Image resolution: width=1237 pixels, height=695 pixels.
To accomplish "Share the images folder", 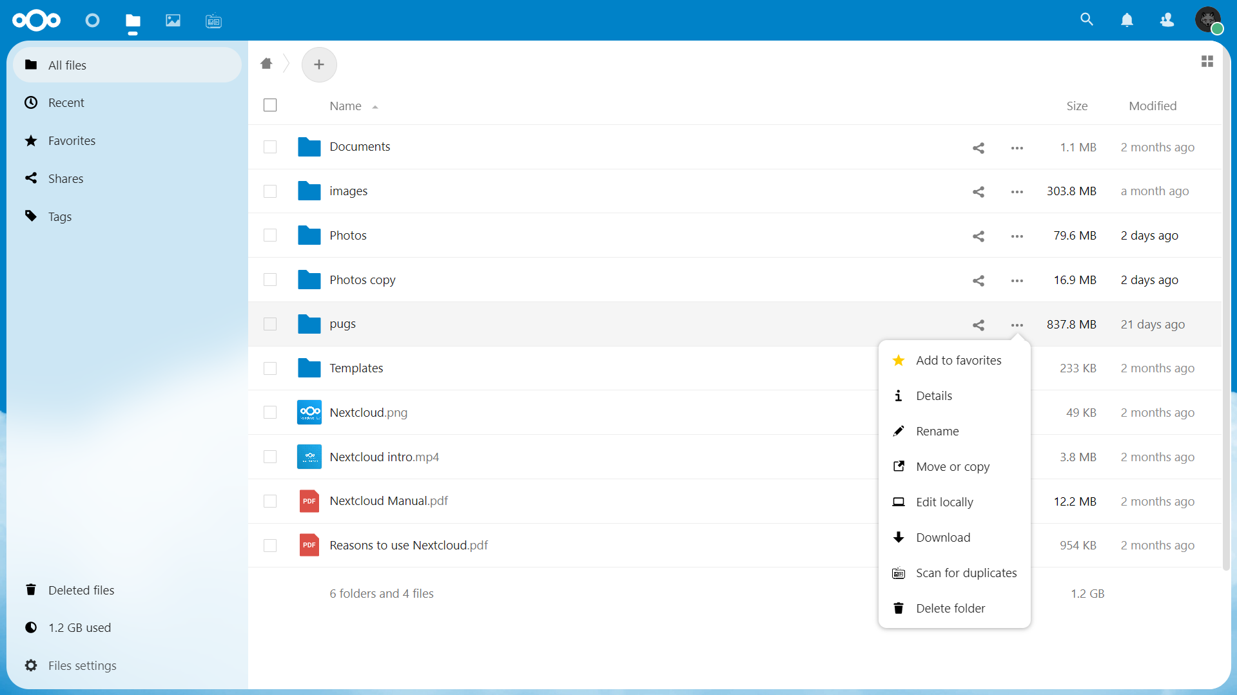I will pyautogui.click(x=979, y=192).
